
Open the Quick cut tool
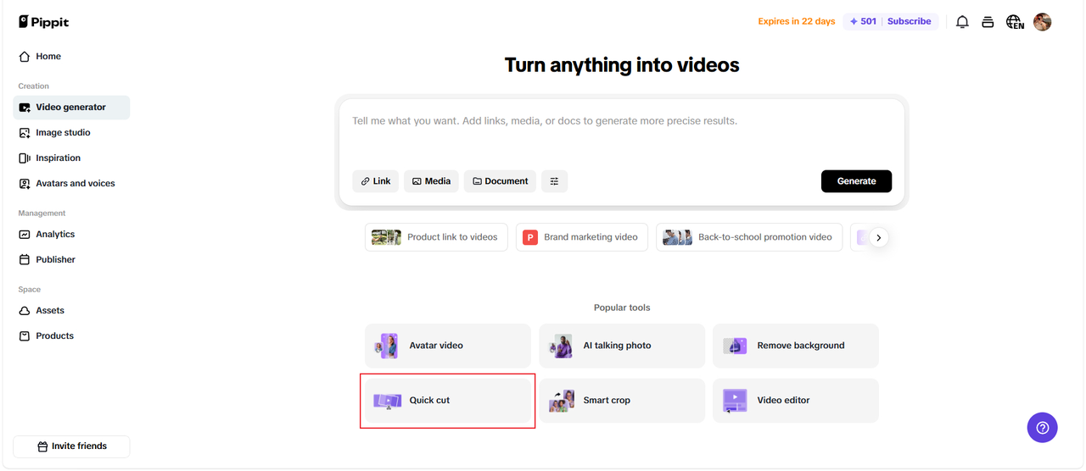tap(448, 401)
